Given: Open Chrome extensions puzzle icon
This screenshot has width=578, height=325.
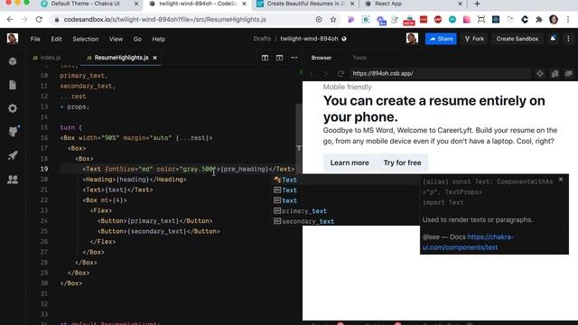Looking at the screenshot, I should pos(539,20).
